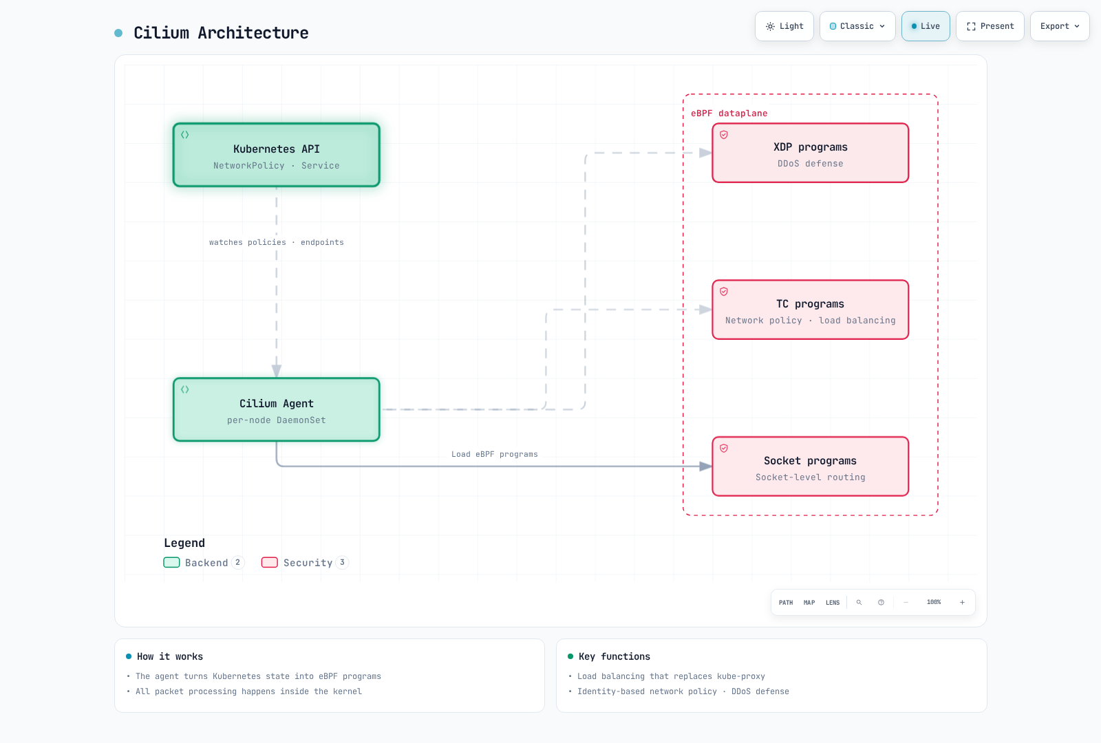Click the search magnifier icon in canvas toolbar
Screen dimensions: 1101x743
859,603
